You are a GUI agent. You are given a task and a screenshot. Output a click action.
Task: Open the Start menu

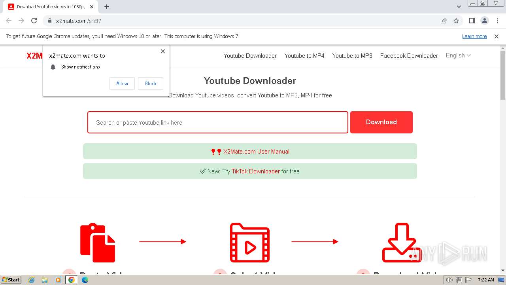click(x=11, y=280)
